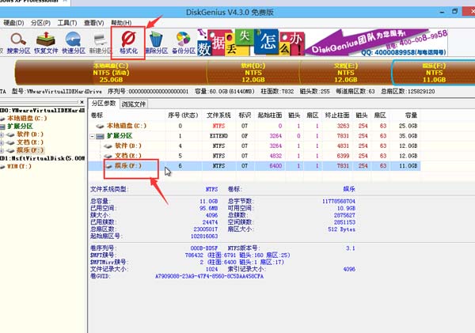The width and height of the screenshot is (475, 333).
Task: Select 文档(E:) in the left tree
Action: [30, 142]
